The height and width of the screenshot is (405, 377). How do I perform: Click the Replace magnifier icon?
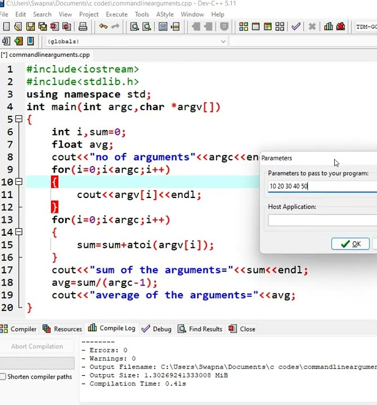tap(146, 26)
